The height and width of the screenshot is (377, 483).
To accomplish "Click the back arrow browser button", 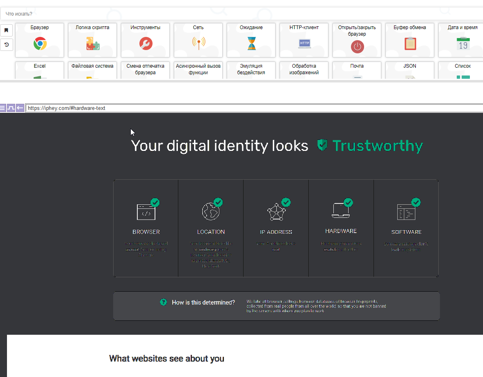I will click(20, 108).
